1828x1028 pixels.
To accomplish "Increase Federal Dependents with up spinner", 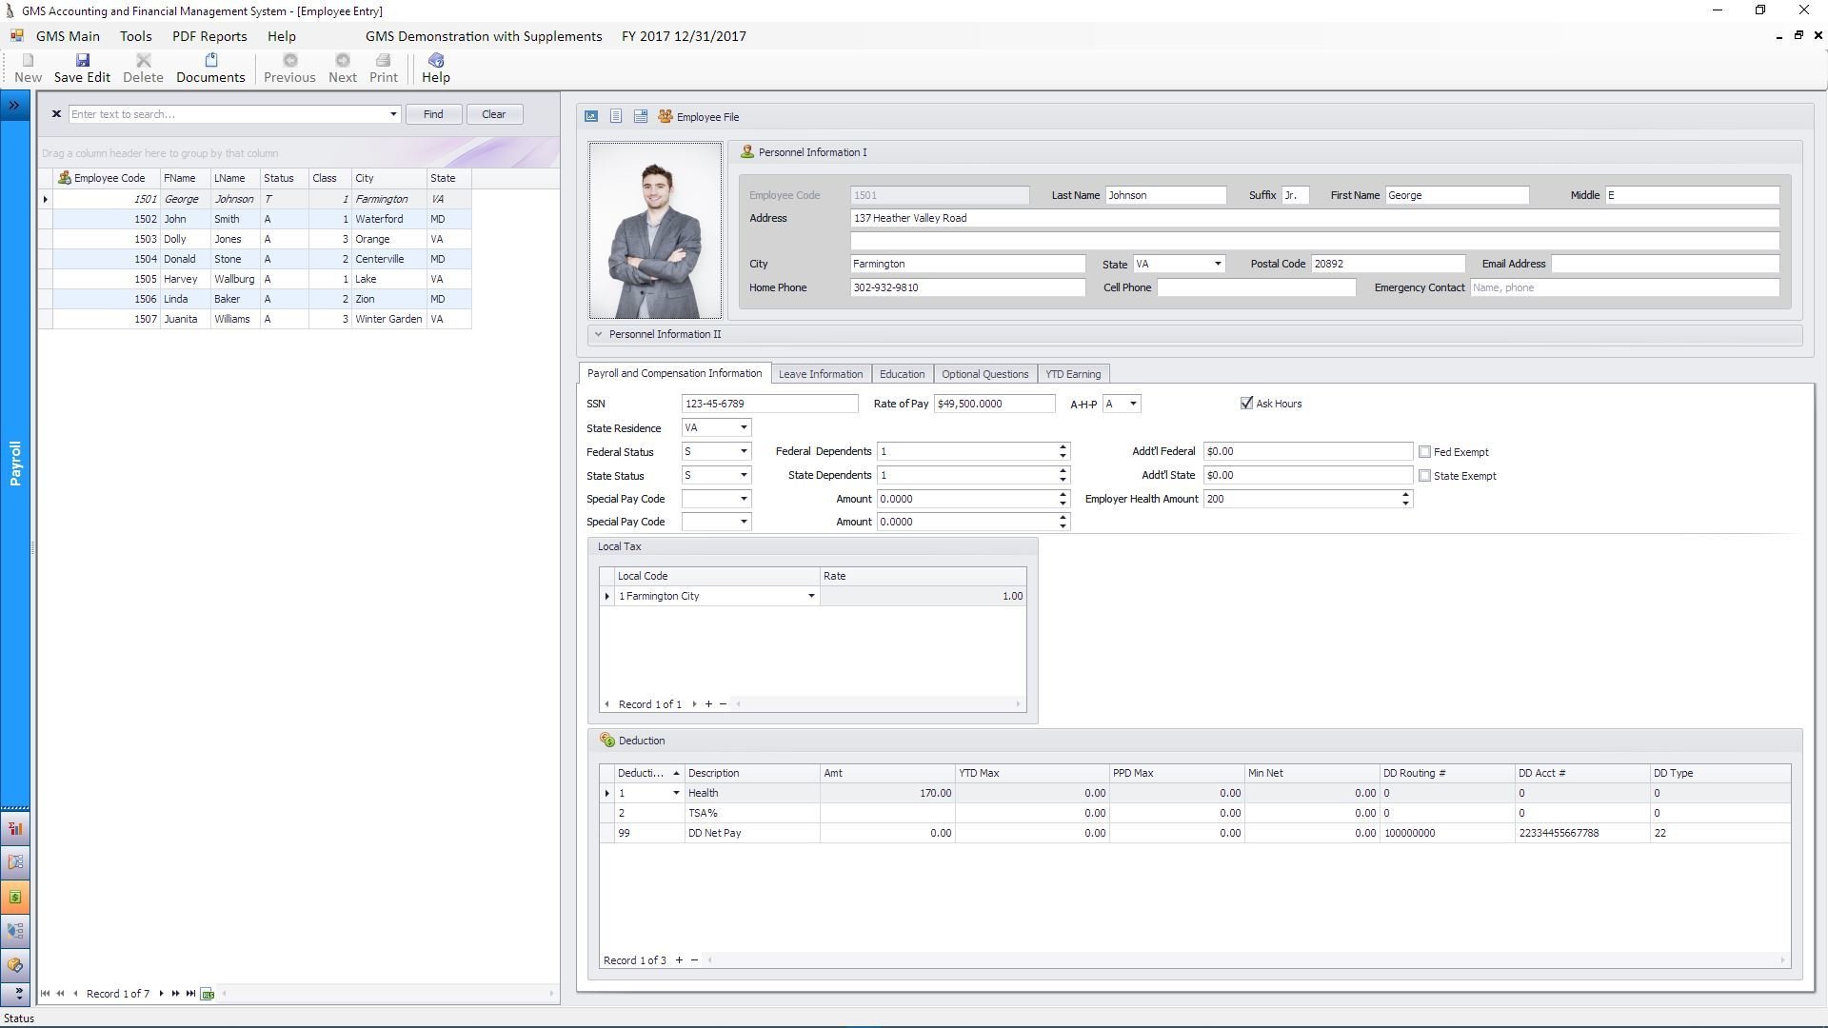I will tap(1063, 447).
